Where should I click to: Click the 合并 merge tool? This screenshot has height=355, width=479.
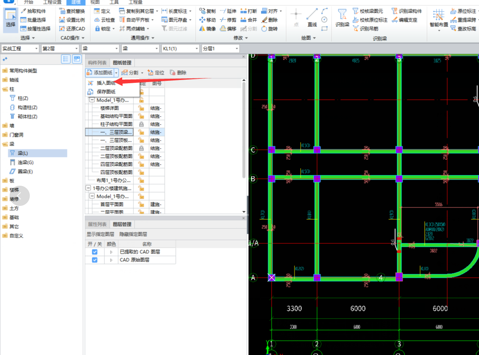tap(249, 20)
